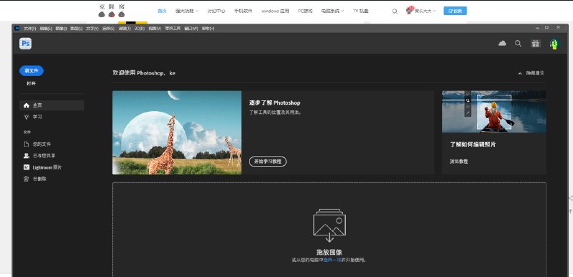Open the website user name dropdown
Viewport: 573px width, 277px height.
click(x=425, y=11)
